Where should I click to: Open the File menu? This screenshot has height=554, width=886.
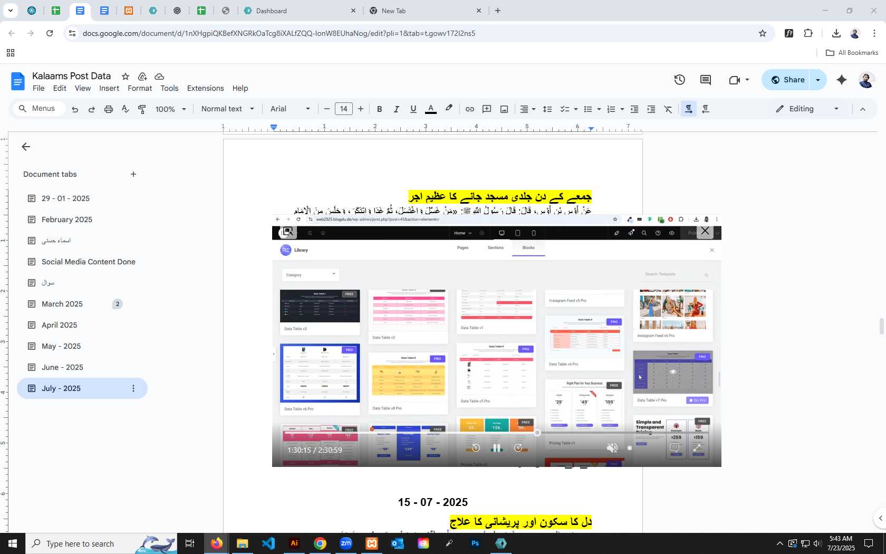tap(38, 88)
